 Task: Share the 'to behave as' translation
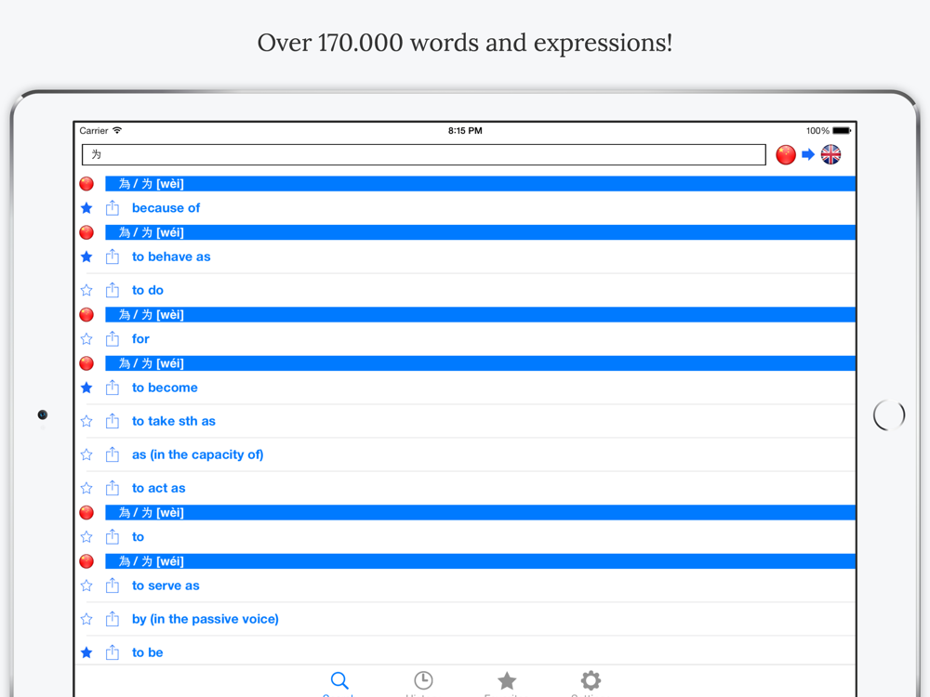click(x=113, y=256)
